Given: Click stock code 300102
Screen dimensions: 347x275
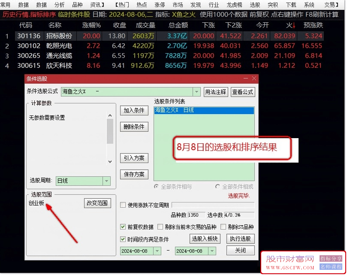Looking at the screenshot, I should 29,46.
